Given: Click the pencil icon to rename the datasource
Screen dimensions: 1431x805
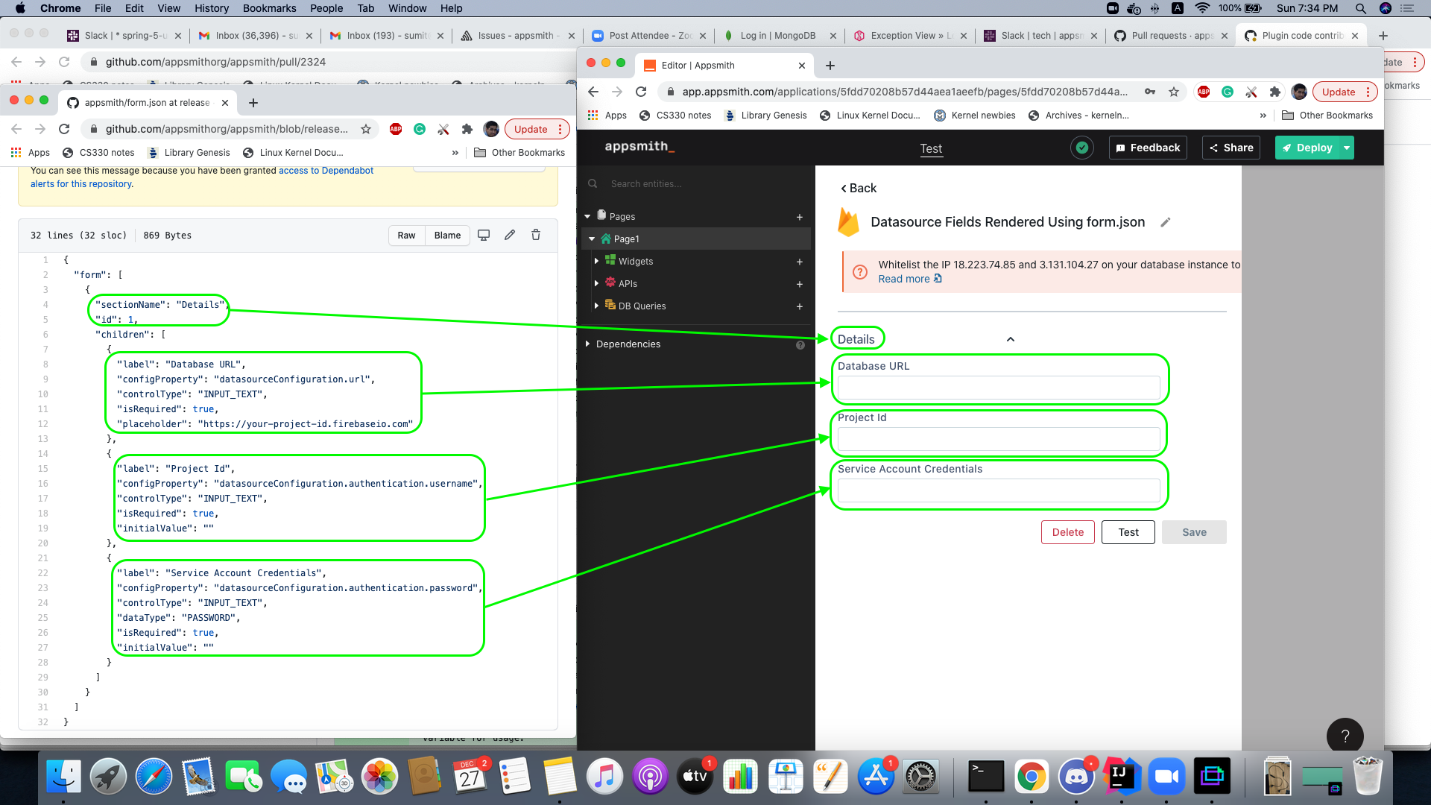Looking at the screenshot, I should tap(1166, 222).
